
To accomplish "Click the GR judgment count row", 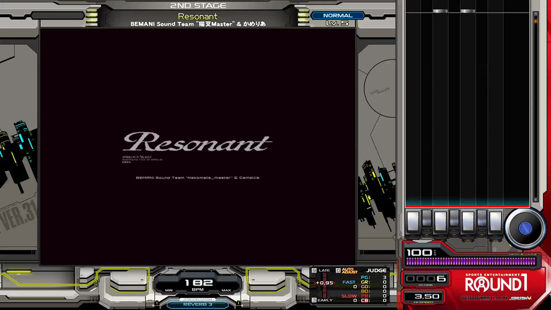I will click(x=374, y=282).
